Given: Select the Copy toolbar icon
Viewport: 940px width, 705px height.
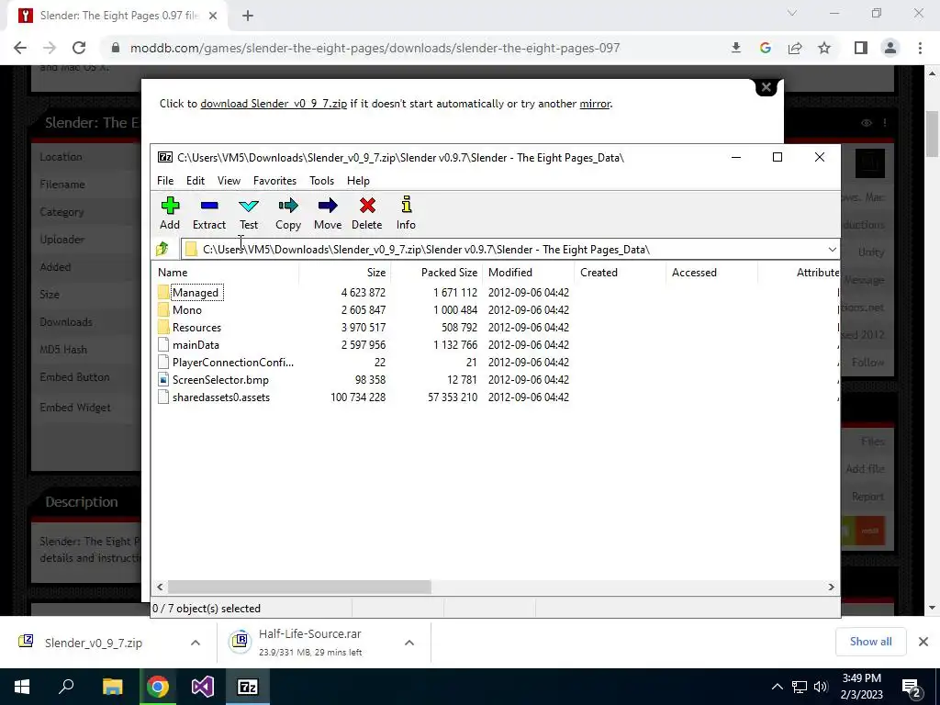Looking at the screenshot, I should coord(287,213).
